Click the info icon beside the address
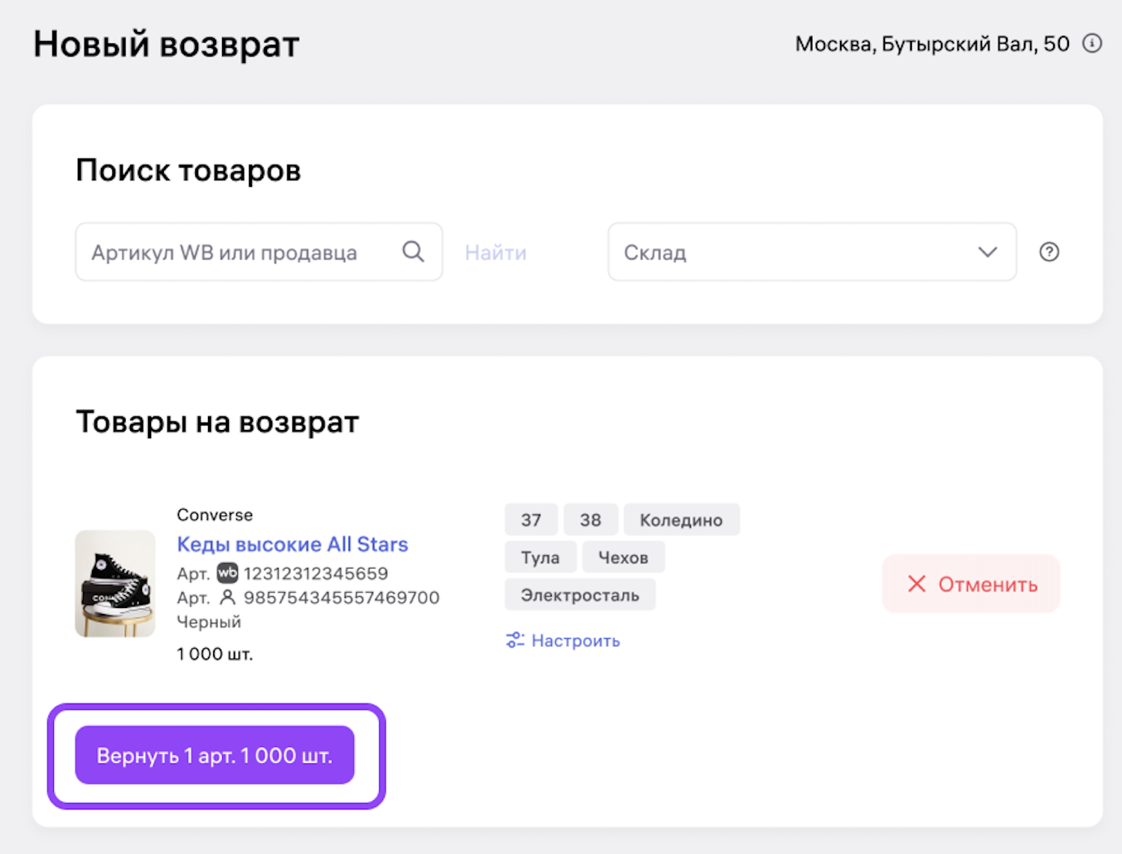The width and height of the screenshot is (1122, 854). (x=1092, y=44)
